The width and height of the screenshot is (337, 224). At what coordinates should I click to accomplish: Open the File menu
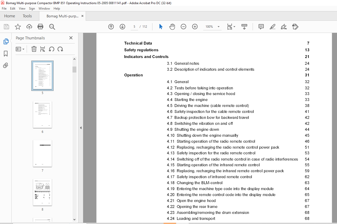click(4, 9)
